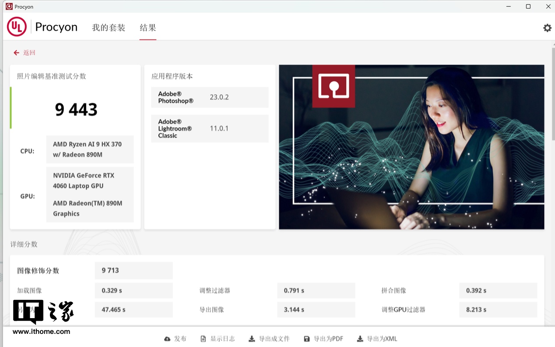The height and width of the screenshot is (347, 555).
Task: Click the export as XML download icon
Action: pos(360,339)
